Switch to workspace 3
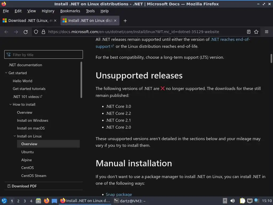Image resolution: width=273 pixels, height=205 pixels. 25,201
